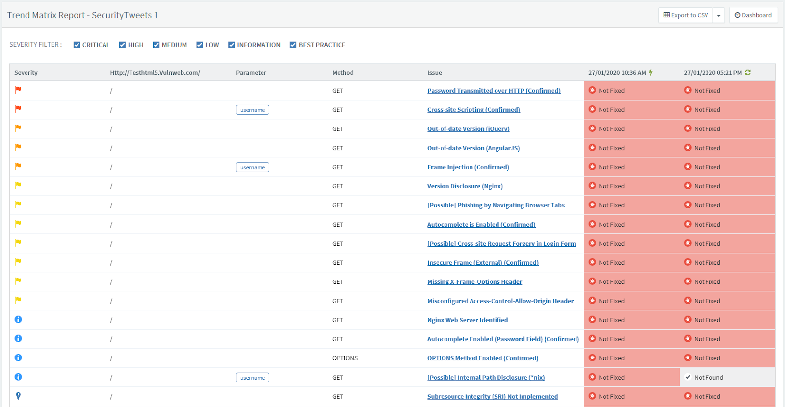This screenshot has width=785, height=407.
Task: Click the 27/01/2020 05:21 PM scan header
Action: tap(713, 73)
